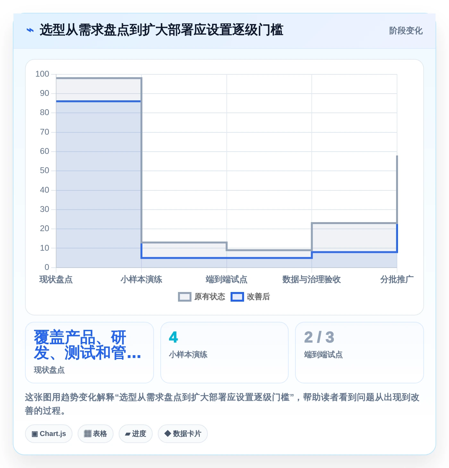This screenshot has width=449, height=468.
Task: Toggle the 原有状态 legend swatch
Action: click(x=185, y=297)
